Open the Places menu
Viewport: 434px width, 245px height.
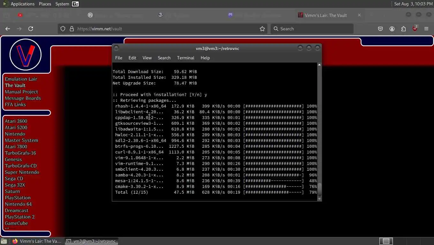45,4
